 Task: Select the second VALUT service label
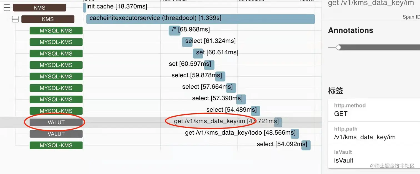pyautogui.click(x=56, y=134)
